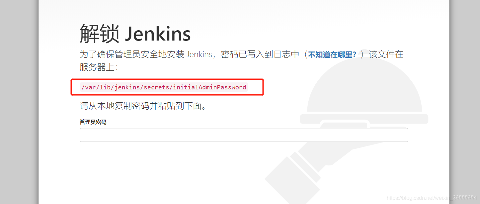Click the 解锁 characters in the heading

(99, 34)
